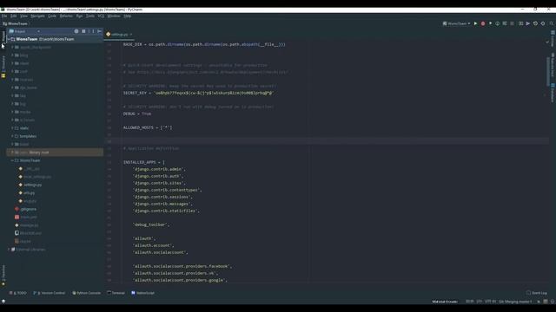This screenshot has width=556, height=312.
Task: Click the SECRET_KEY code line
Action: (199, 93)
